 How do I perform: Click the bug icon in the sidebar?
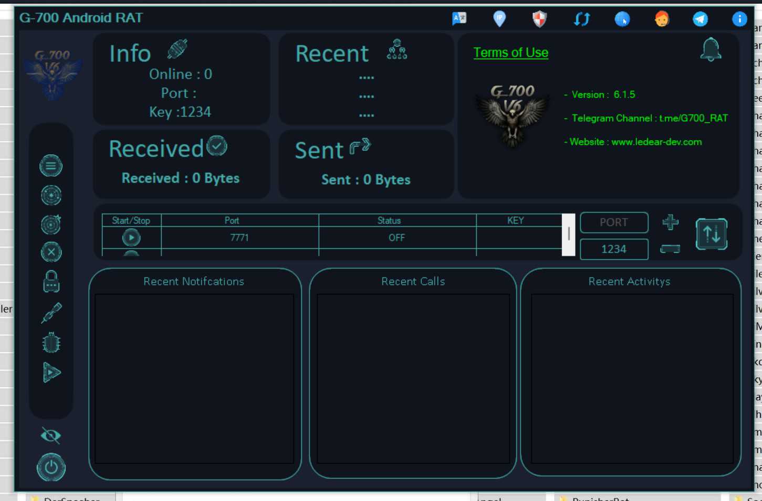click(51, 343)
